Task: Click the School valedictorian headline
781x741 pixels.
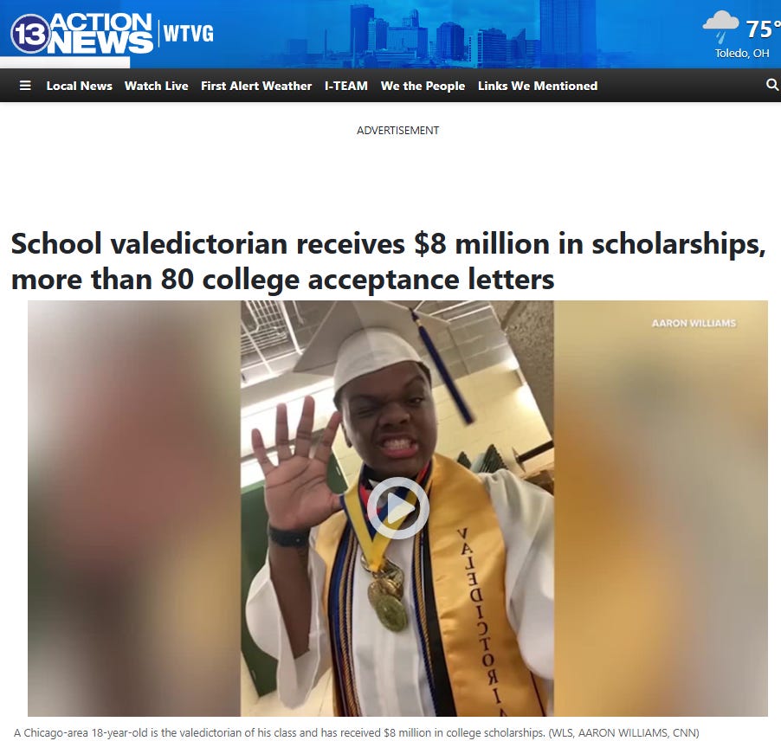Action: (x=389, y=261)
